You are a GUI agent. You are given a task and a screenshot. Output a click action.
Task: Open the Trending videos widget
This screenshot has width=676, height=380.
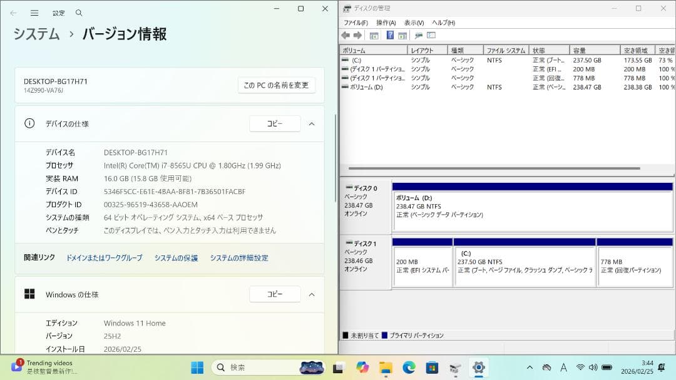[x=45, y=367]
